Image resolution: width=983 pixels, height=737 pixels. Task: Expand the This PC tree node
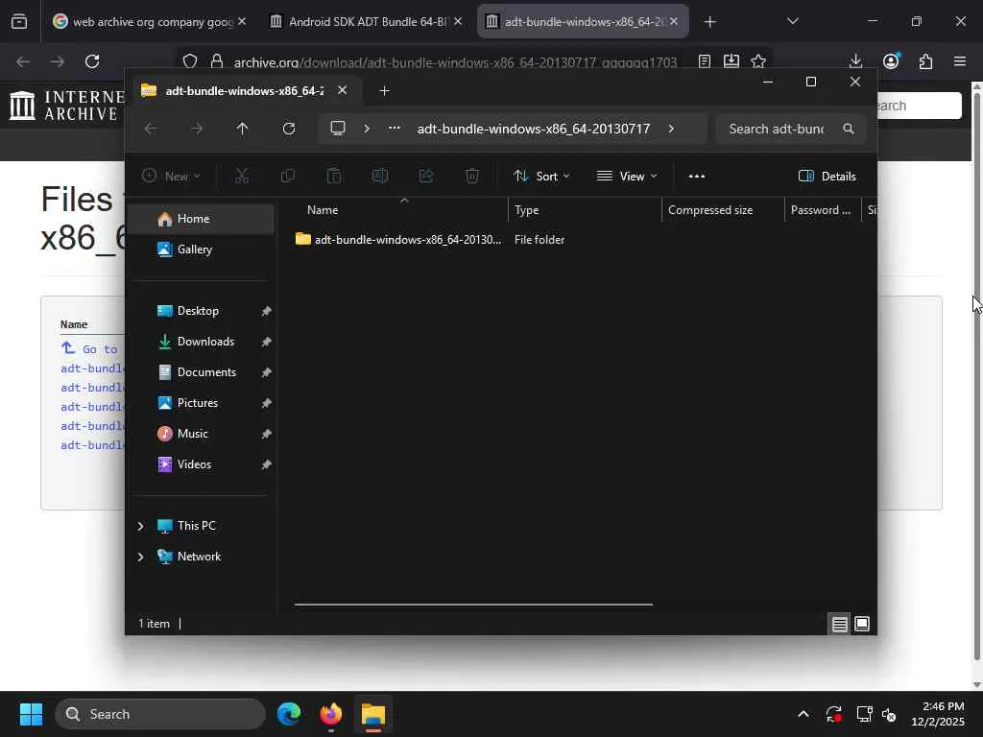click(140, 526)
